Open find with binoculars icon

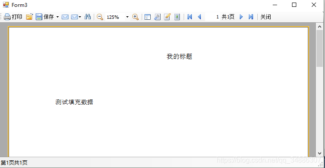[87, 17]
